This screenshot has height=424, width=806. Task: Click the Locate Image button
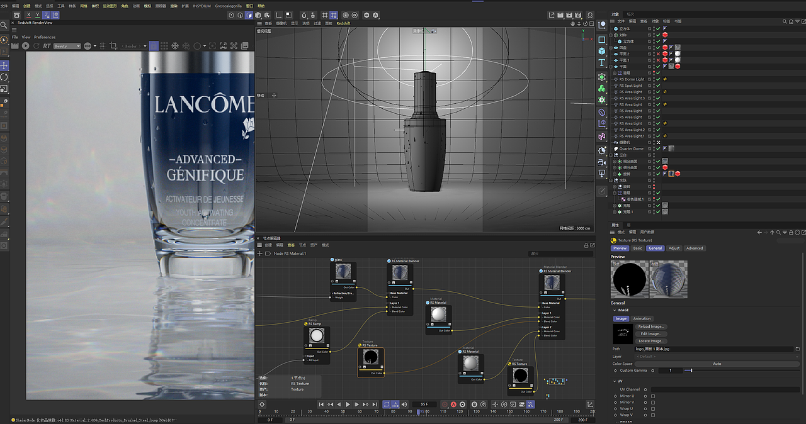coord(651,341)
